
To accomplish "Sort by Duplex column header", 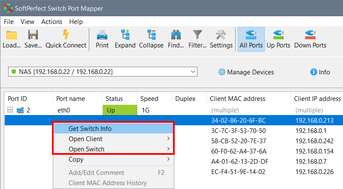I will coord(189,99).
